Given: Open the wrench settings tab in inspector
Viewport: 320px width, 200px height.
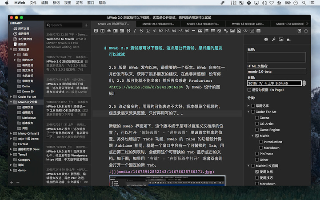Looking at the screenshot, I should pos(273,40).
